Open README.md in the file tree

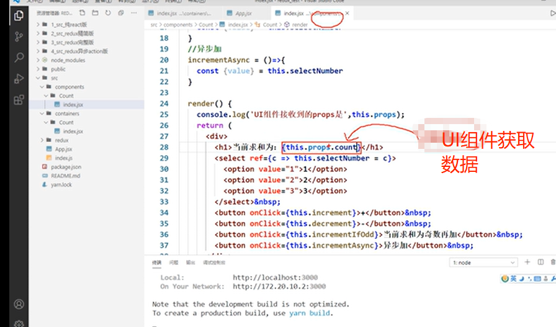(66, 176)
